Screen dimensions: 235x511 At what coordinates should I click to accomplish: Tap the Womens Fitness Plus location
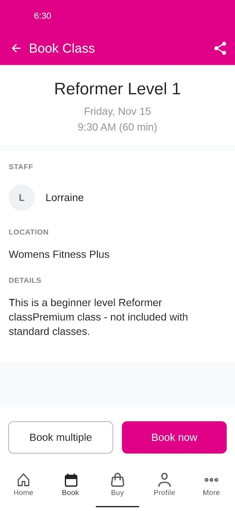[59, 254]
